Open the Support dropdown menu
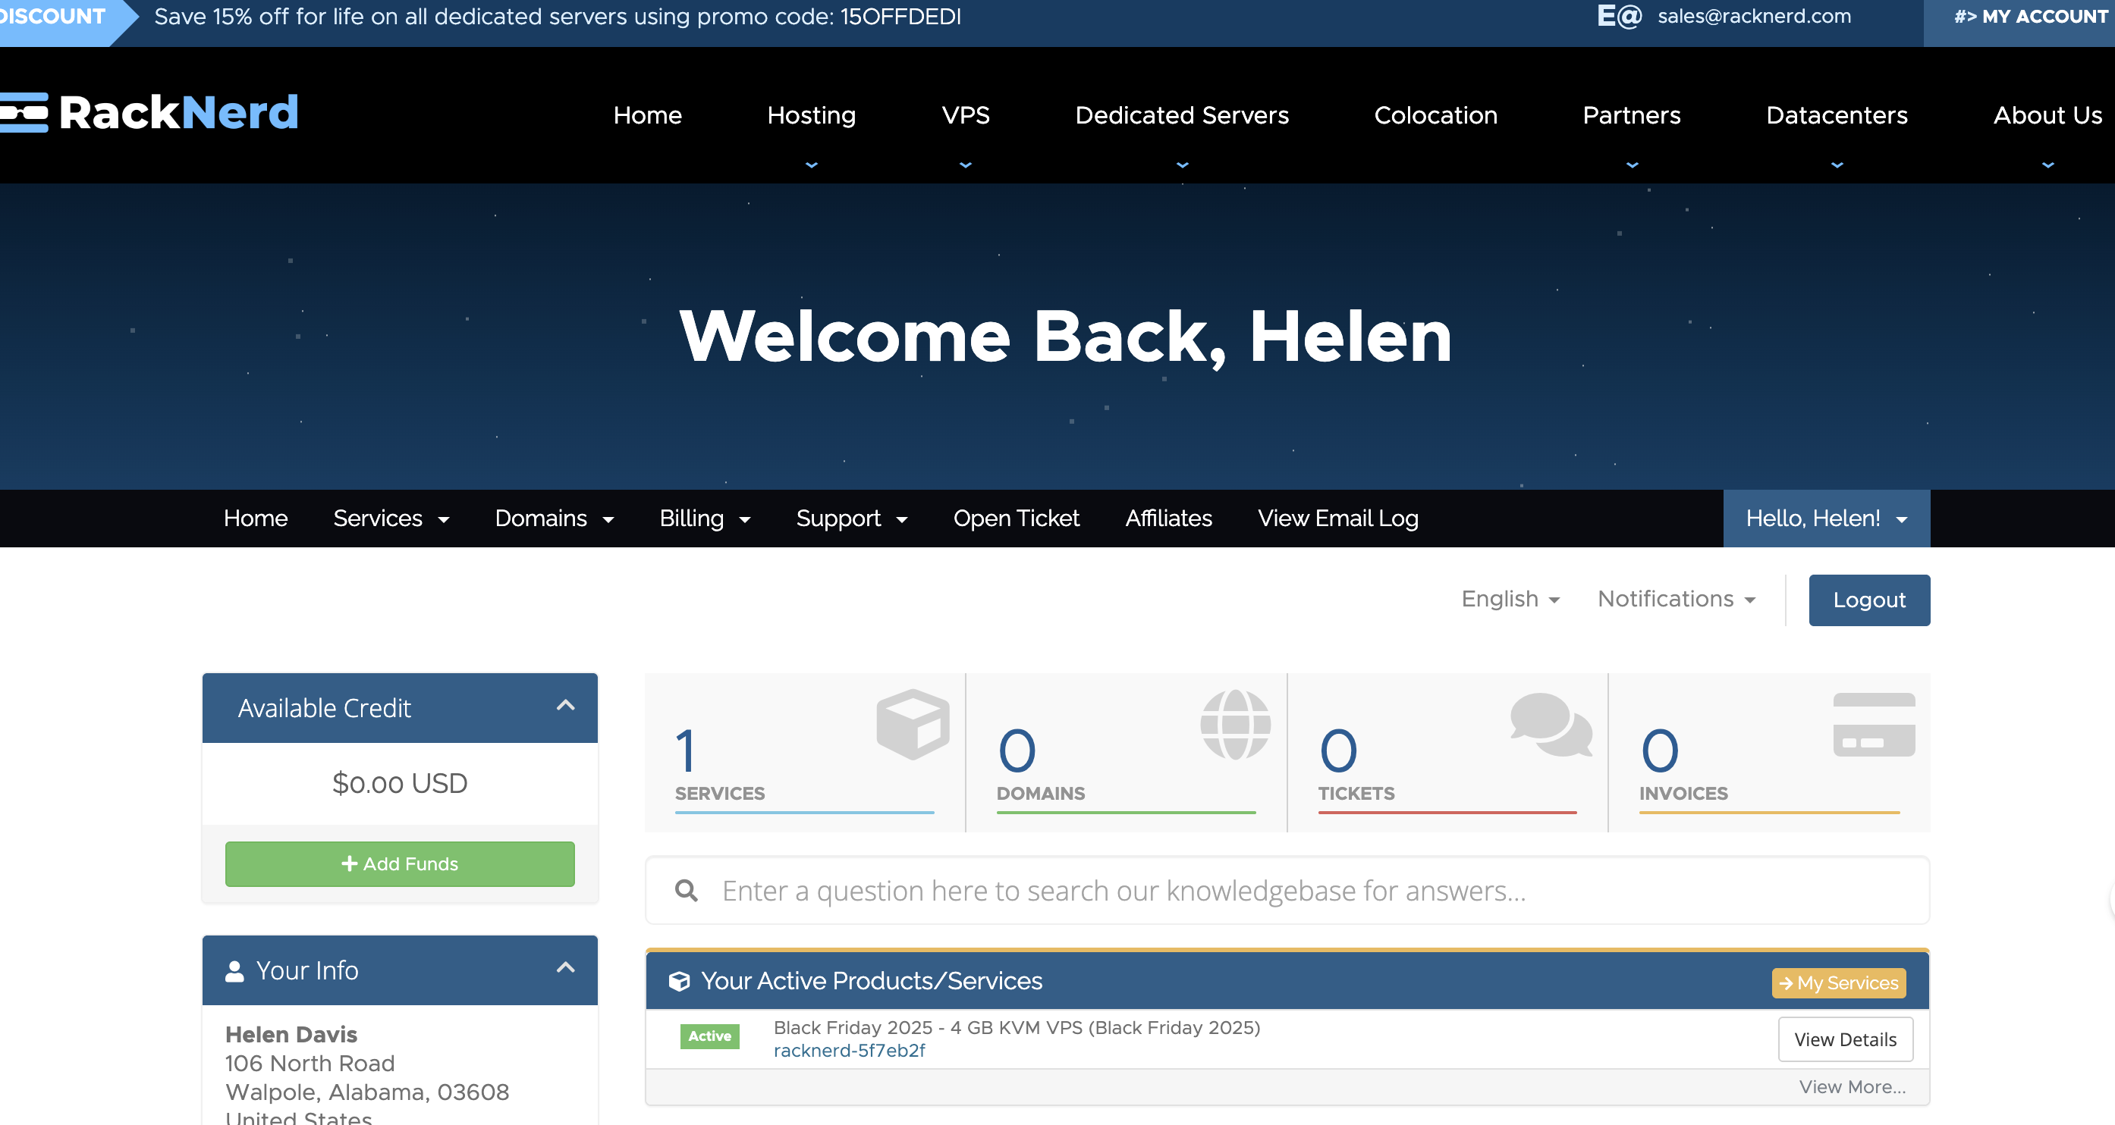The image size is (2115, 1125). 852,519
